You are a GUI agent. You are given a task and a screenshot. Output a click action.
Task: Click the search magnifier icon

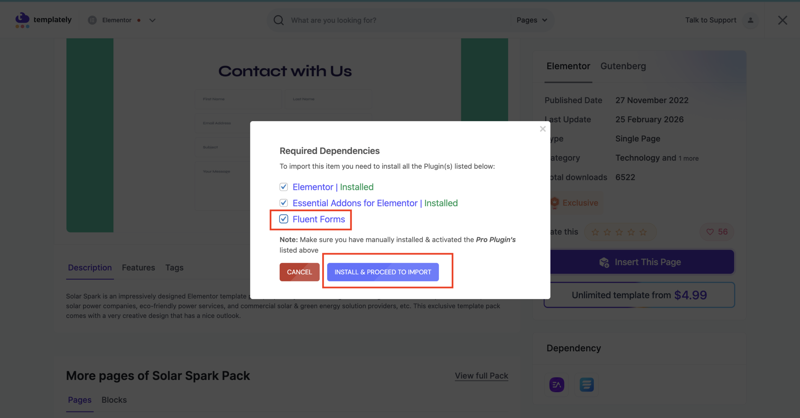coord(278,20)
